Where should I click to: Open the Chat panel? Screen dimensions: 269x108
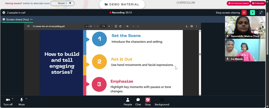(138, 102)
